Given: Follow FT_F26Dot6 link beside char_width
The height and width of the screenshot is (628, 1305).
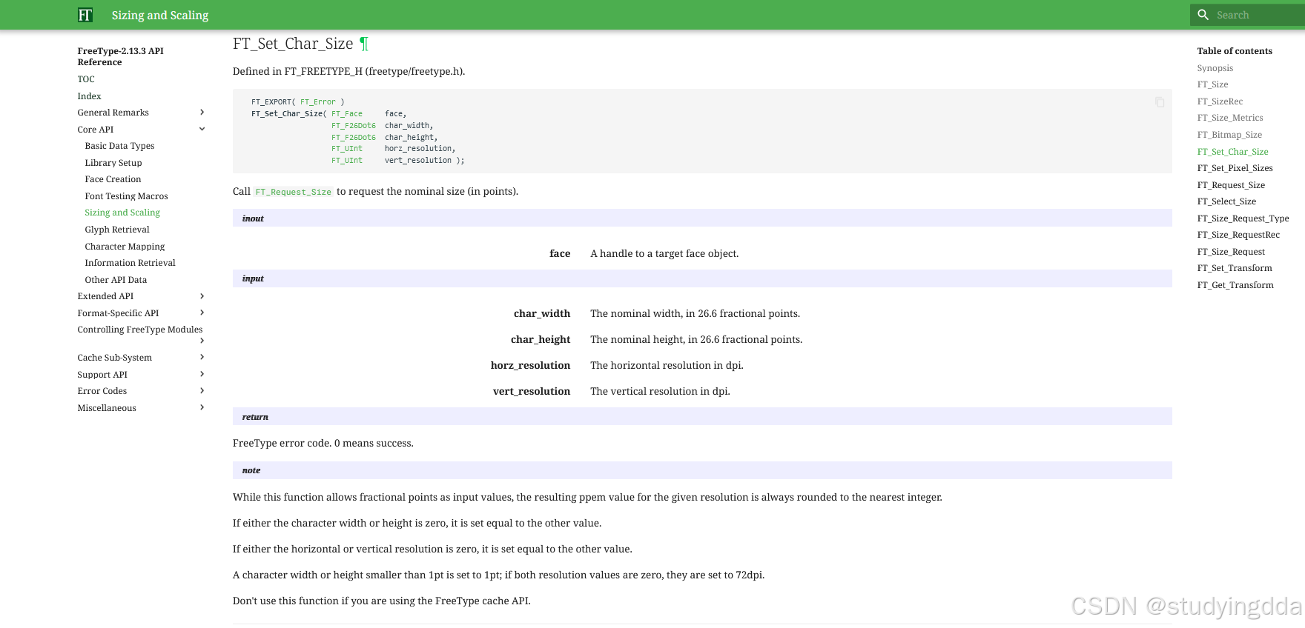Looking at the screenshot, I should pos(354,126).
